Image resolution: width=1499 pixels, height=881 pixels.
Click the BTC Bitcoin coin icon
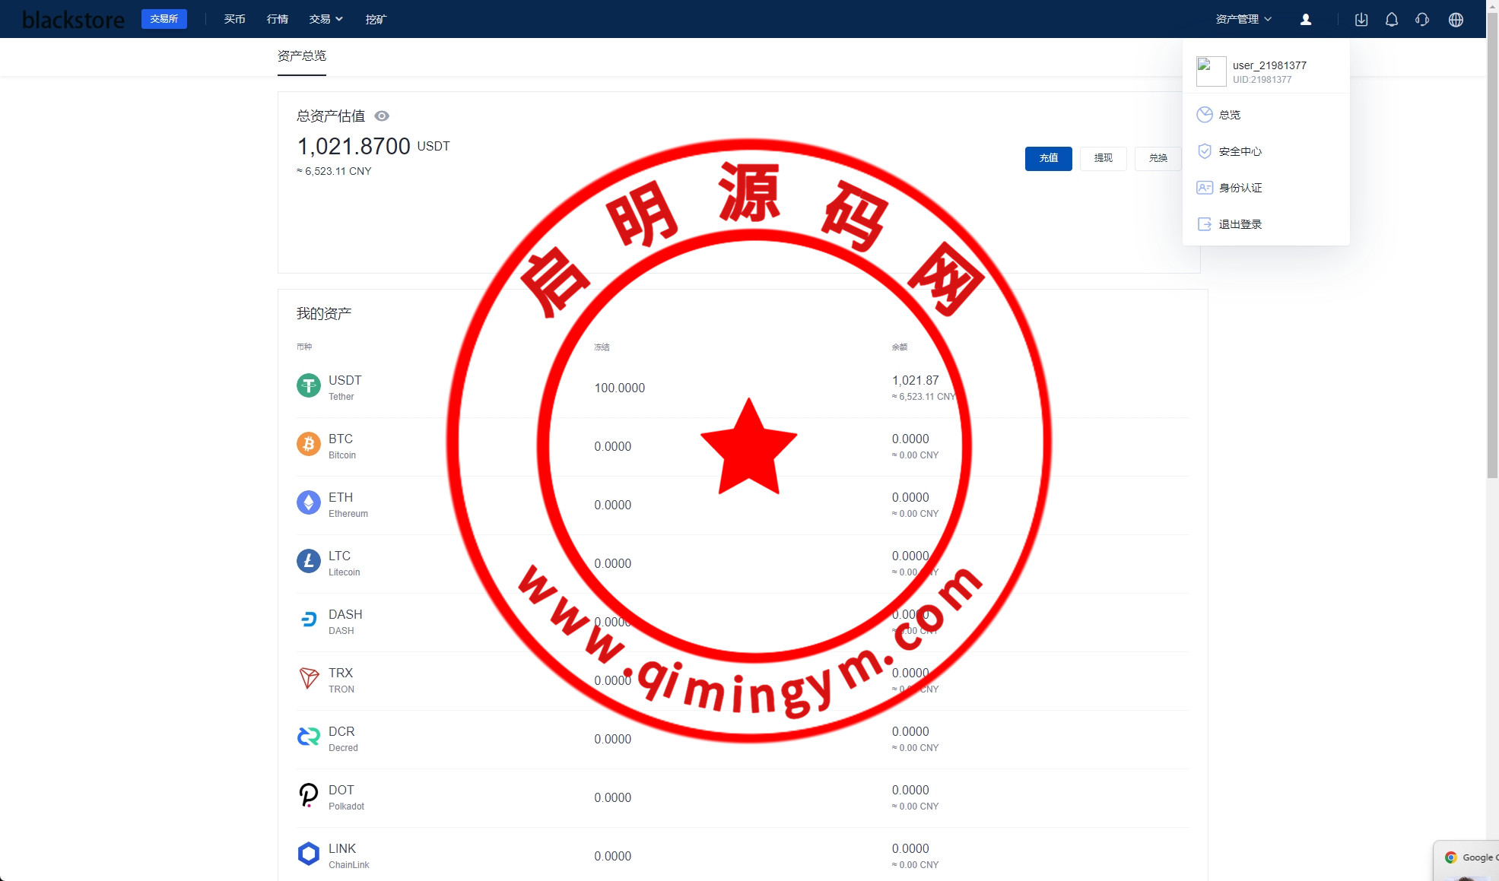308,444
